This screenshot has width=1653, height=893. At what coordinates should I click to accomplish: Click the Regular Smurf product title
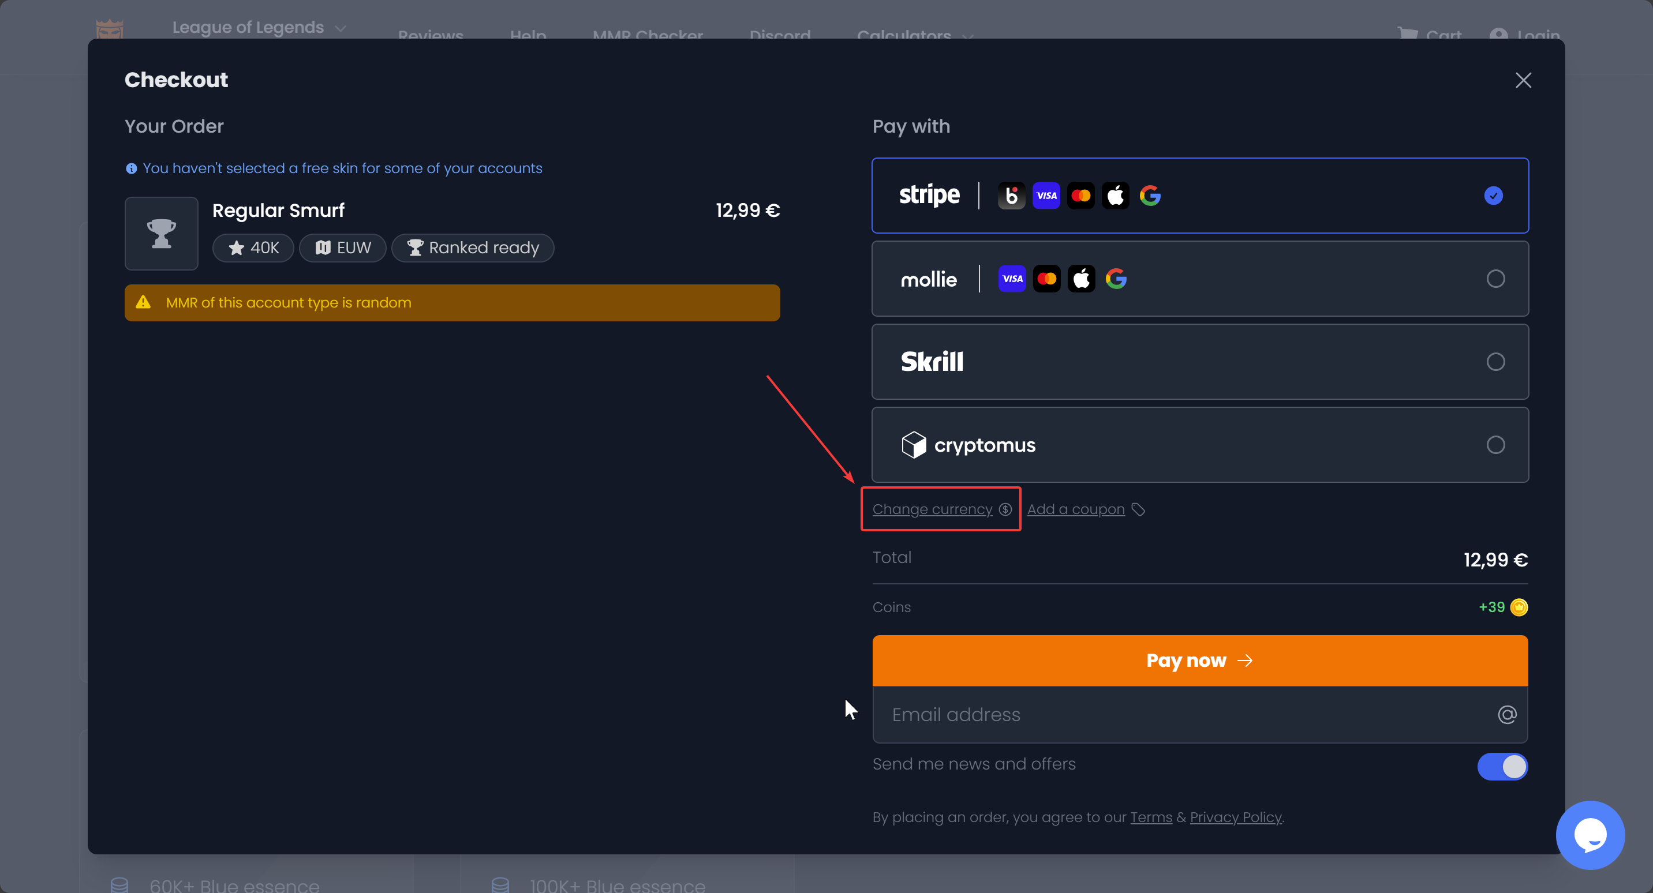click(x=278, y=211)
